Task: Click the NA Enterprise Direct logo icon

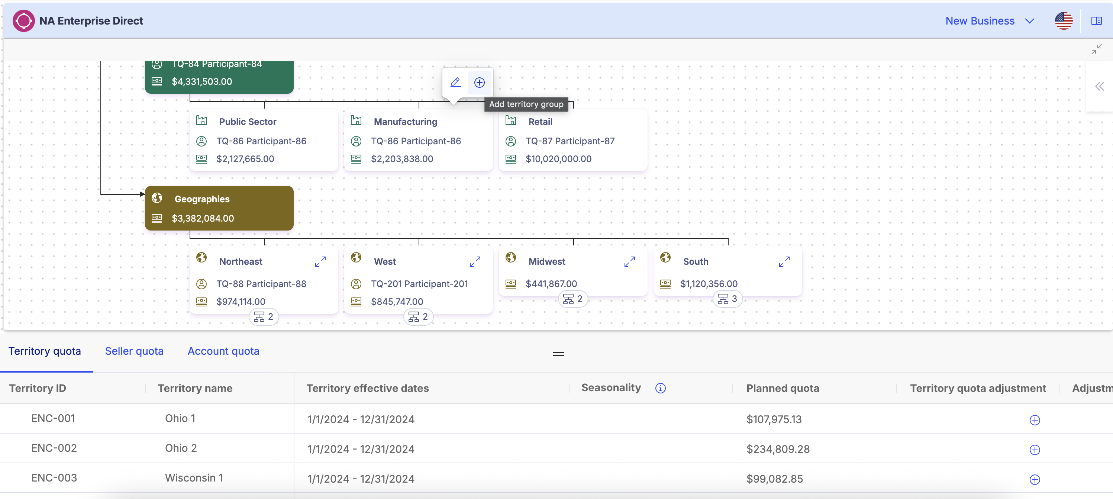Action: [x=23, y=21]
